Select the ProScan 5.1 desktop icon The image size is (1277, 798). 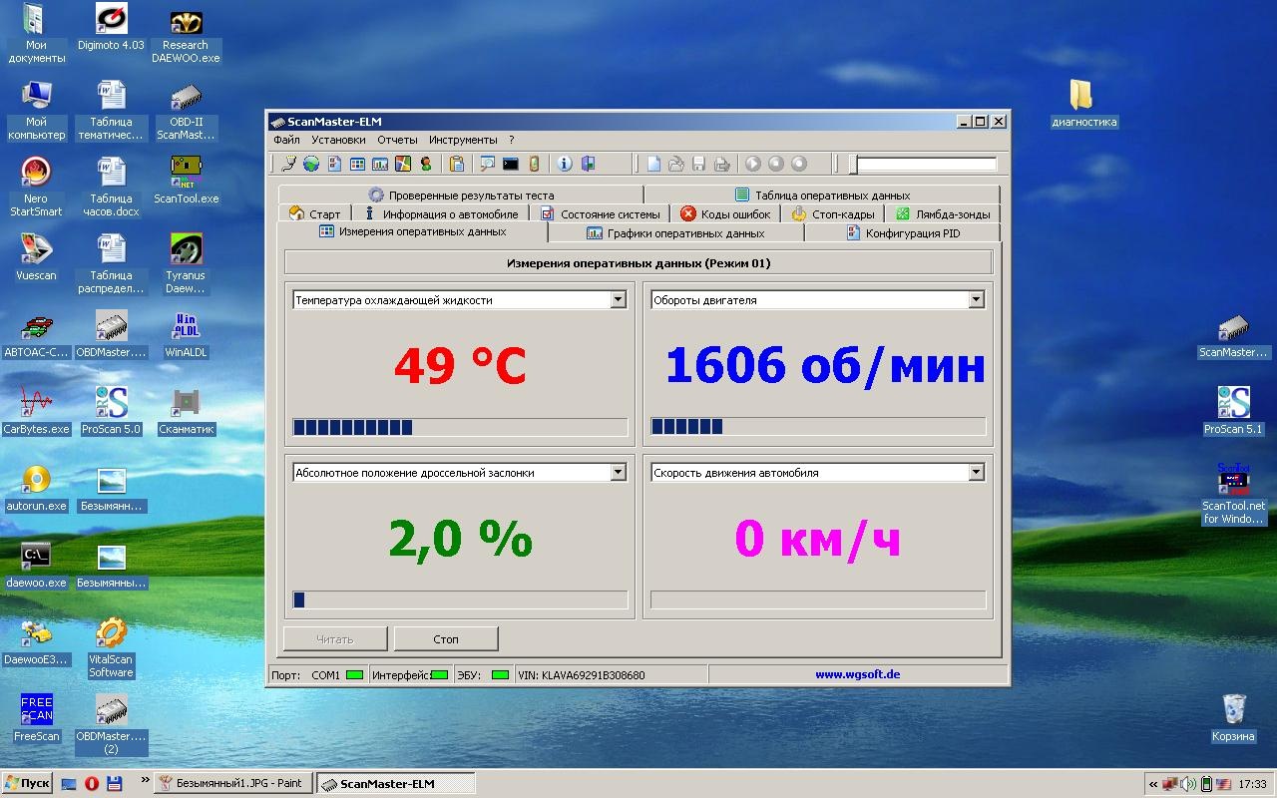(x=1233, y=411)
